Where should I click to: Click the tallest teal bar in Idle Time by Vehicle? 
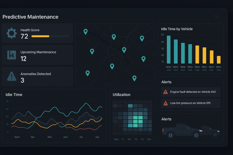169,49
